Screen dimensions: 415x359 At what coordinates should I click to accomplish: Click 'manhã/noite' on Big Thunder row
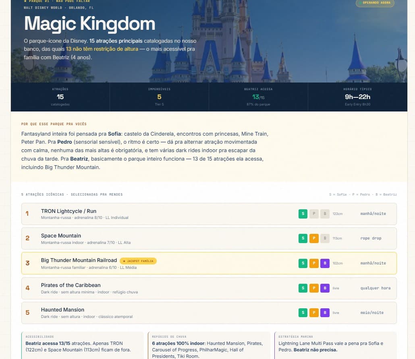coord(373,263)
